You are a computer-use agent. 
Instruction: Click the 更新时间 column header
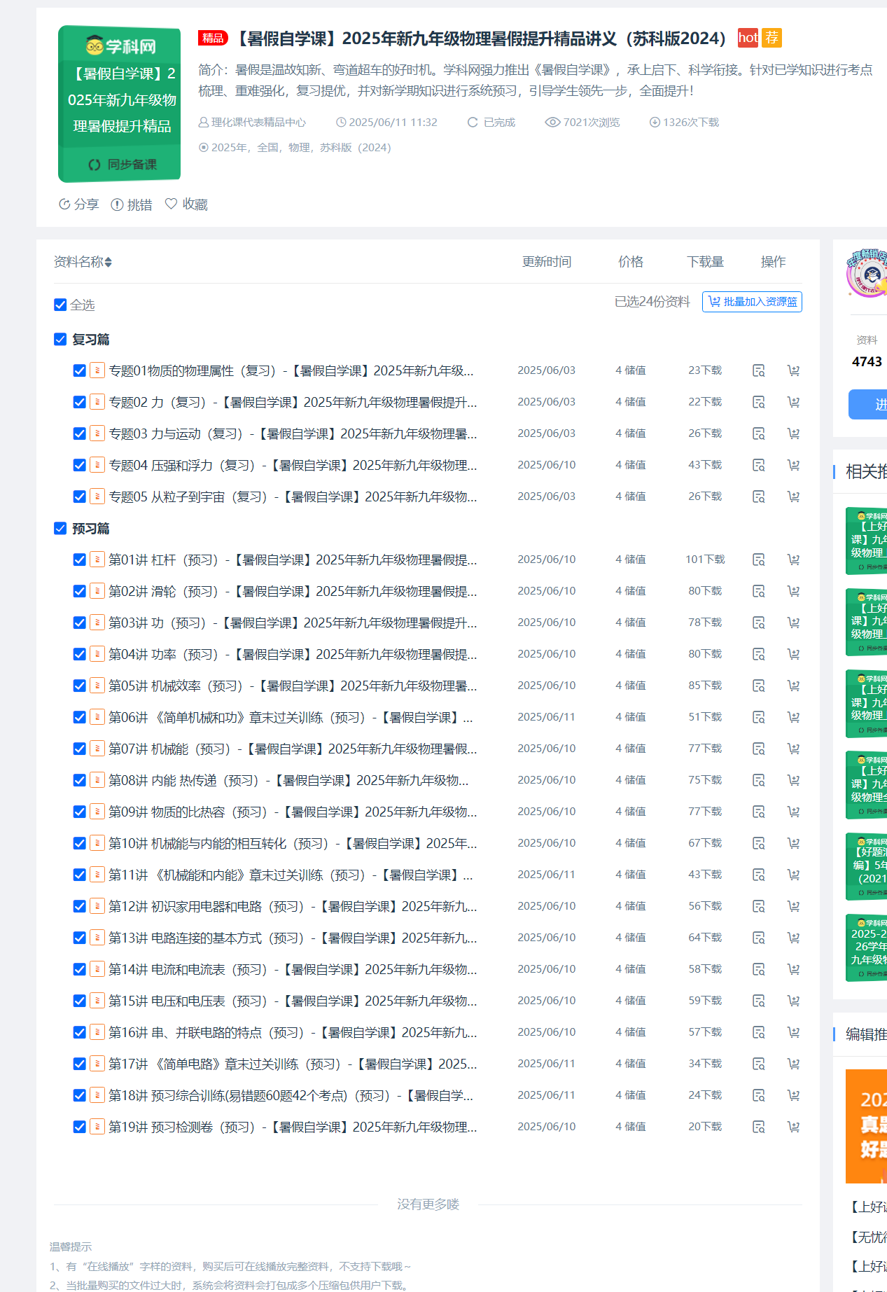[x=547, y=262]
